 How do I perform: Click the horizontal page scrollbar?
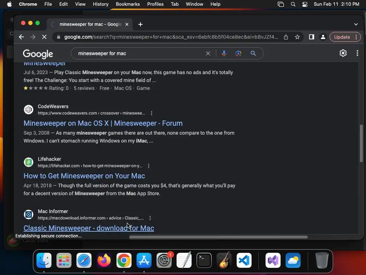(218, 237)
